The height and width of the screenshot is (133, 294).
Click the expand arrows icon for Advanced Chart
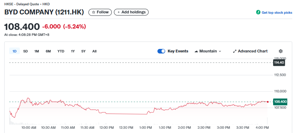click(235, 51)
